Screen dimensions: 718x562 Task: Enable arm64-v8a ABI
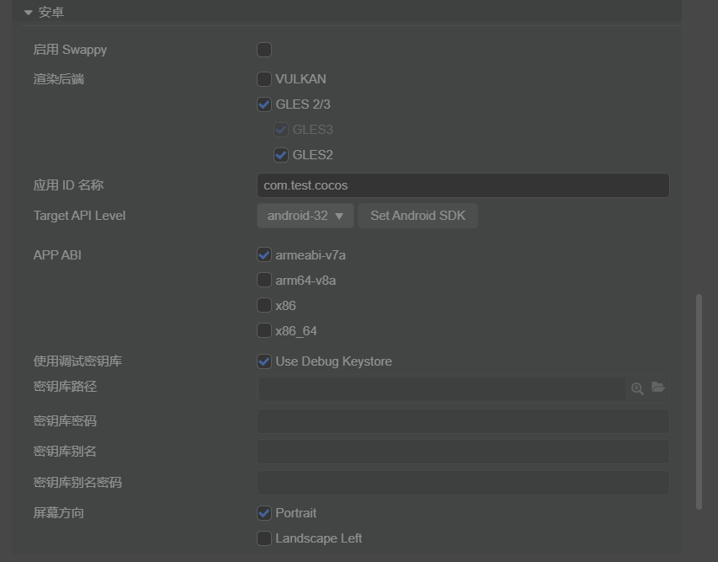click(264, 280)
